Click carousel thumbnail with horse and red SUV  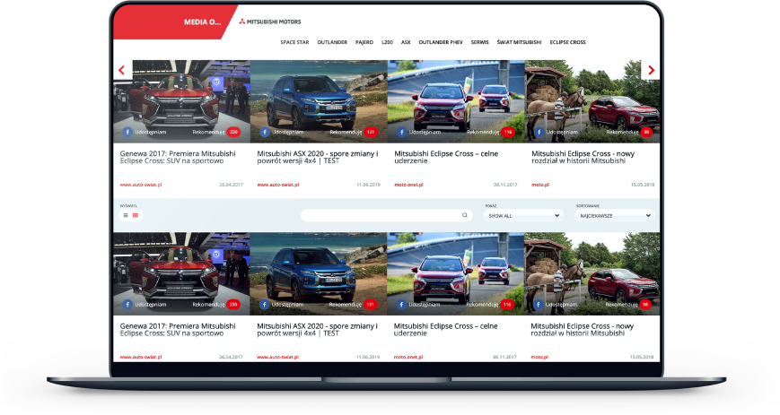[x=592, y=101]
